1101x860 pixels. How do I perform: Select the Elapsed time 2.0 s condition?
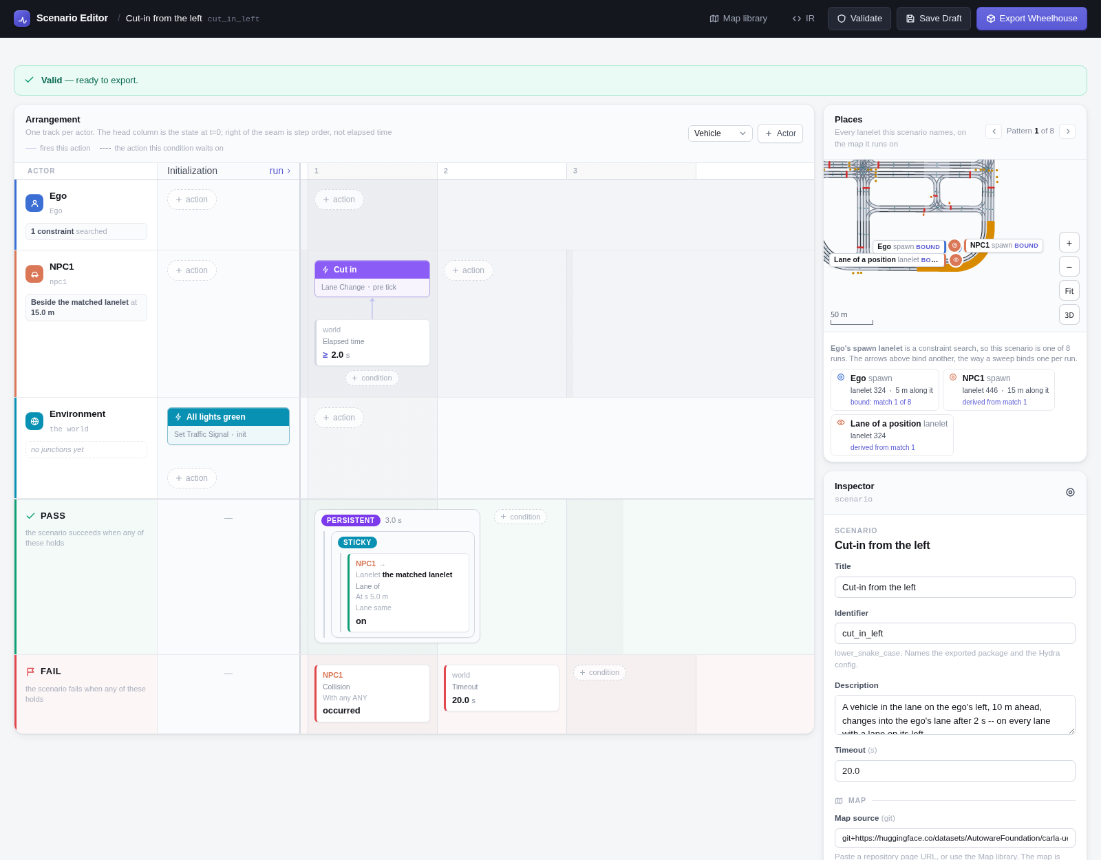pos(372,343)
